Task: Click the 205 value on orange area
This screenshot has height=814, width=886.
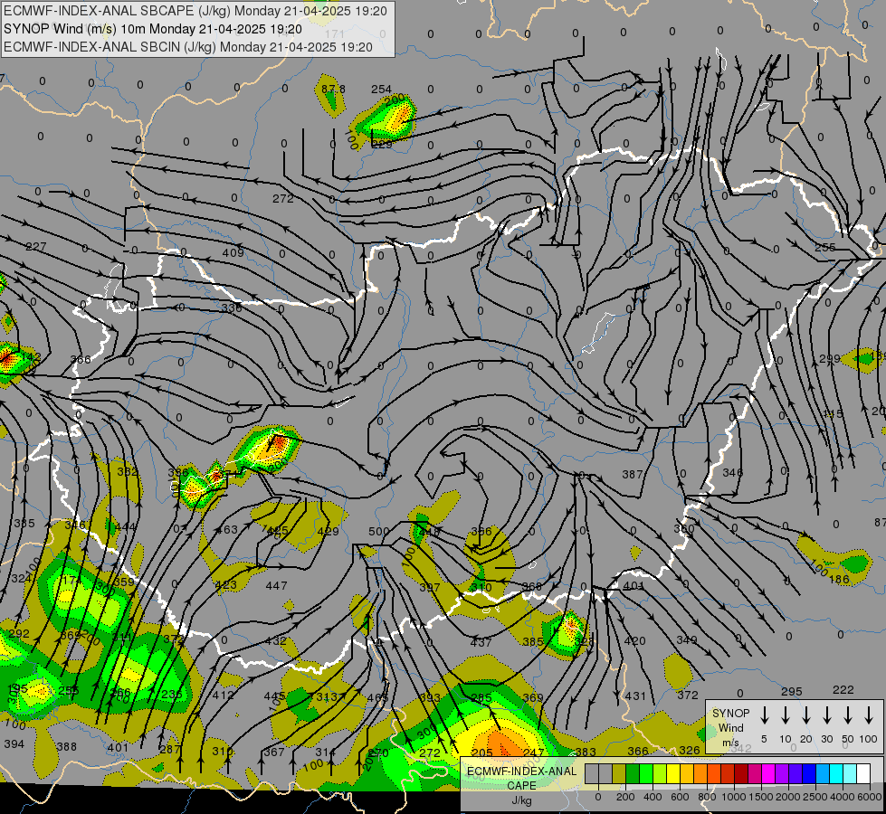Action: pyautogui.click(x=482, y=752)
